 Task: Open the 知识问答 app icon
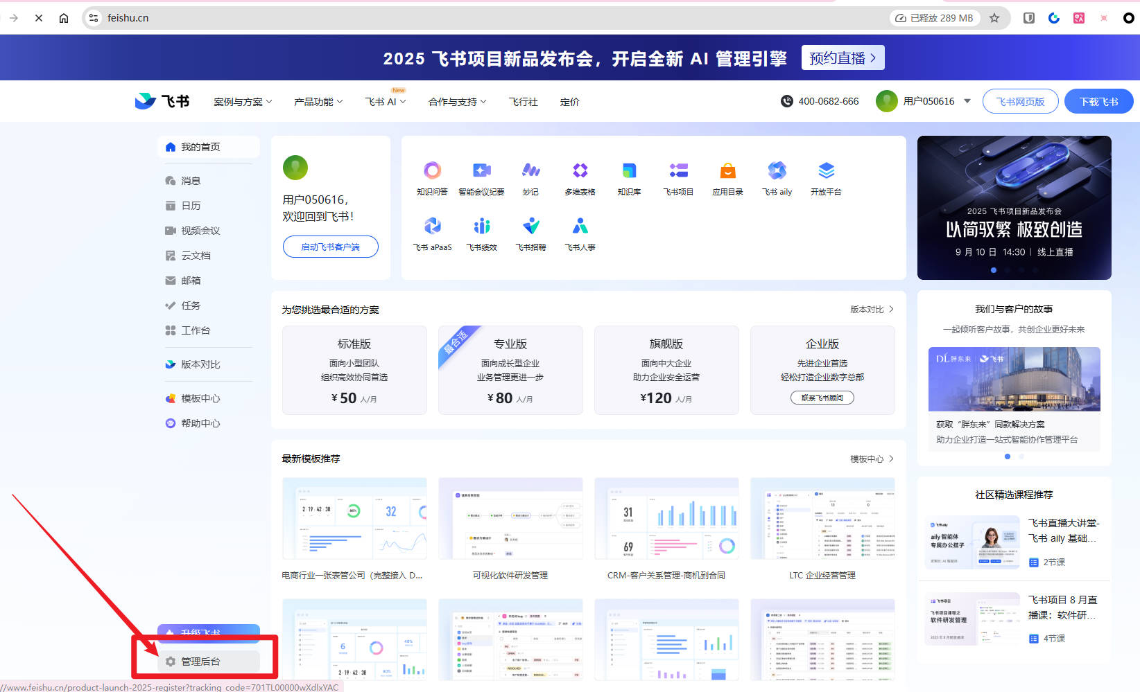pos(432,170)
